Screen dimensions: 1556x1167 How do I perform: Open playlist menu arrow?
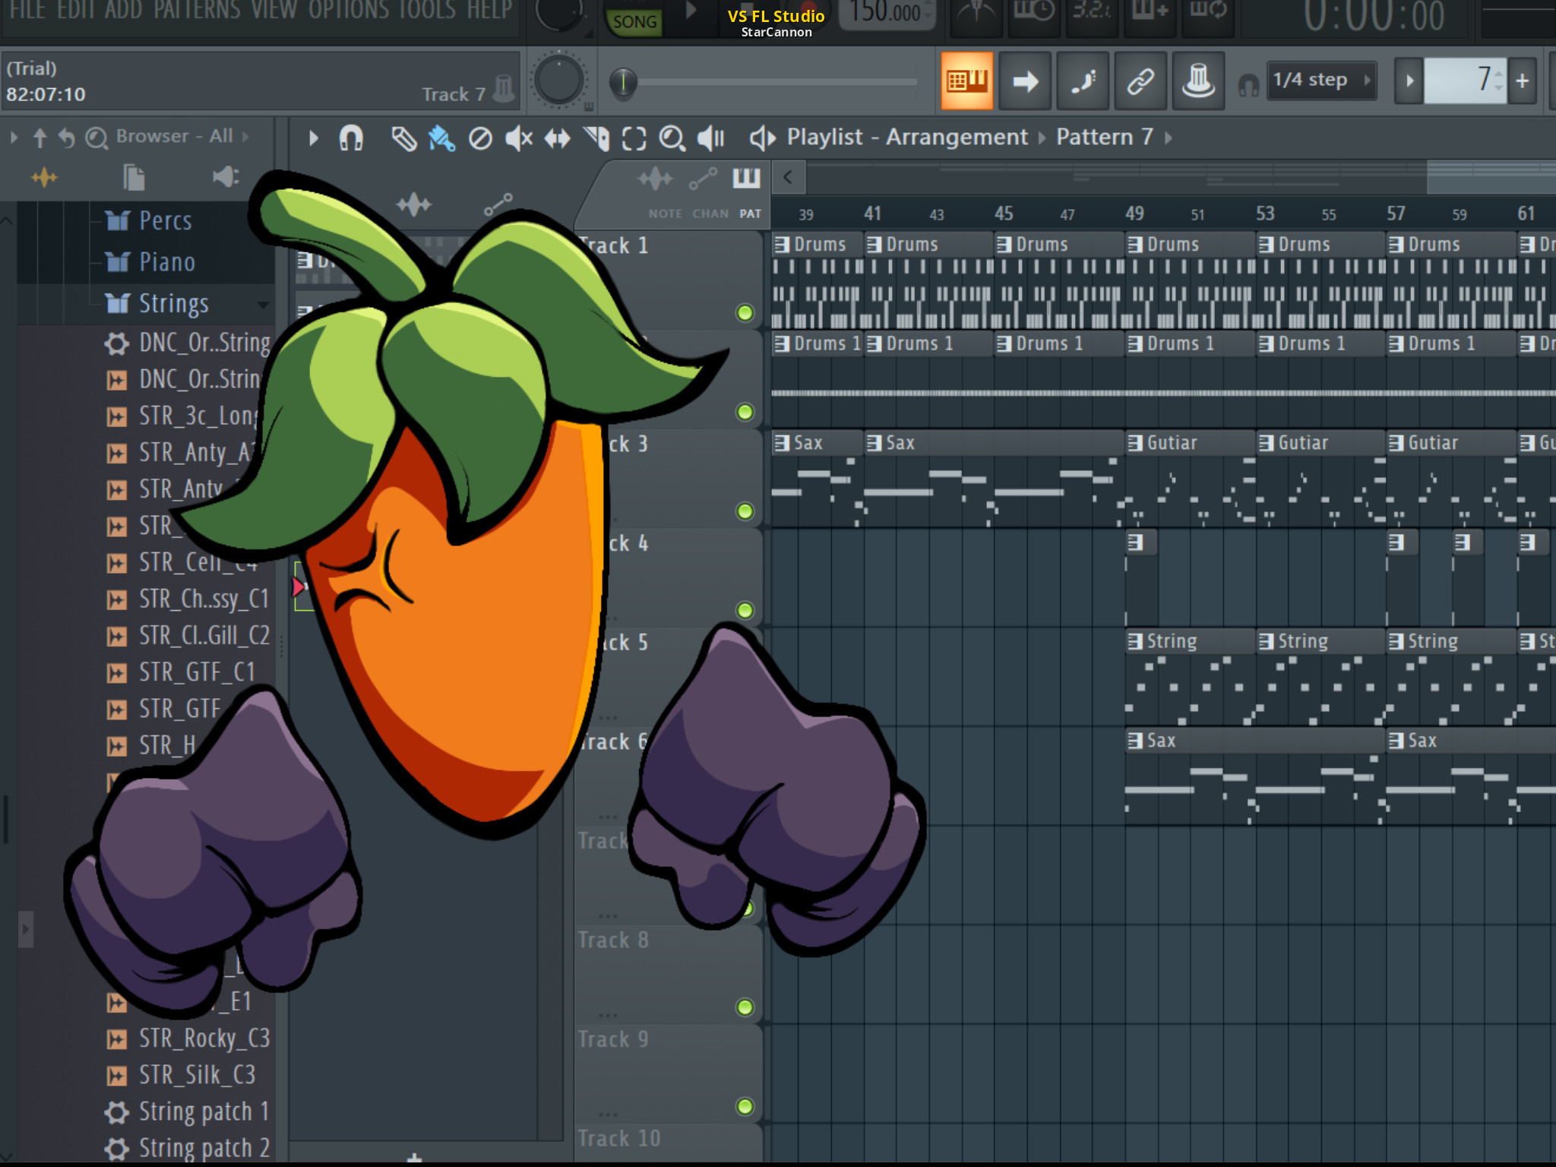click(x=314, y=138)
